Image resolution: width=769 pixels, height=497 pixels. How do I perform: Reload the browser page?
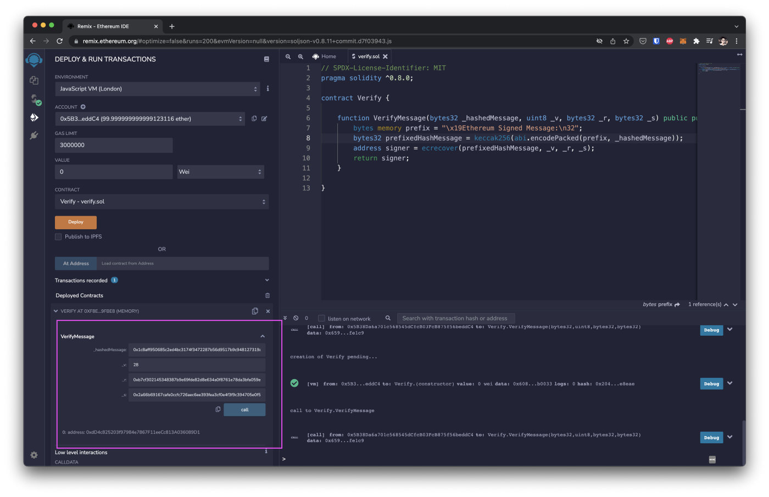click(x=59, y=41)
